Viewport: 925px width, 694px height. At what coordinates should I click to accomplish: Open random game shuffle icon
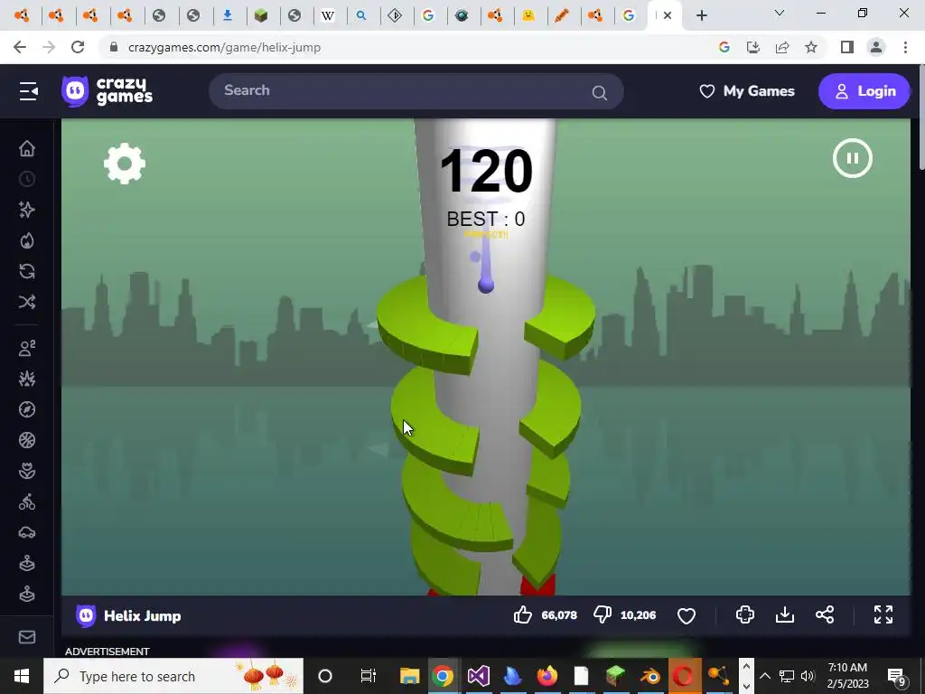[27, 302]
